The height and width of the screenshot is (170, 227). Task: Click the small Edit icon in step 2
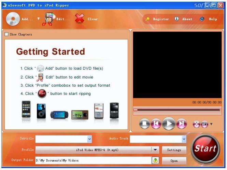[x=40, y=77]
